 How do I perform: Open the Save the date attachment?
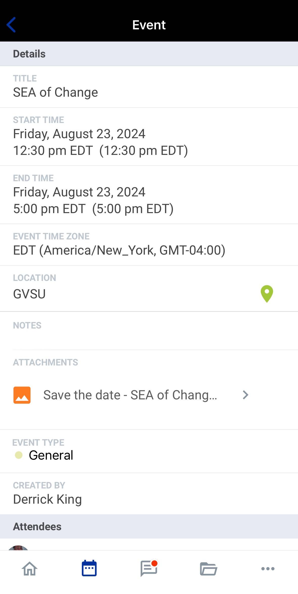click(130, 395)
